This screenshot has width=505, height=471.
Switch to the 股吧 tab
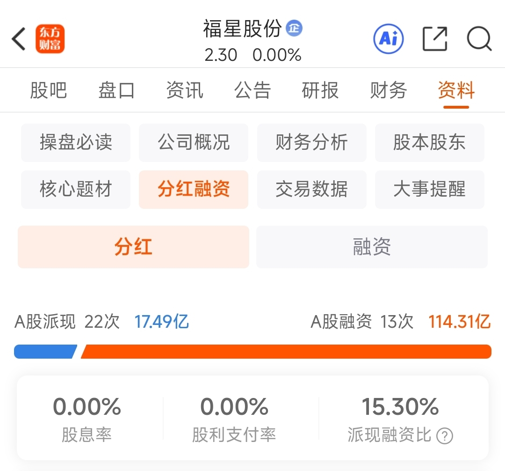tap(48, 90)
